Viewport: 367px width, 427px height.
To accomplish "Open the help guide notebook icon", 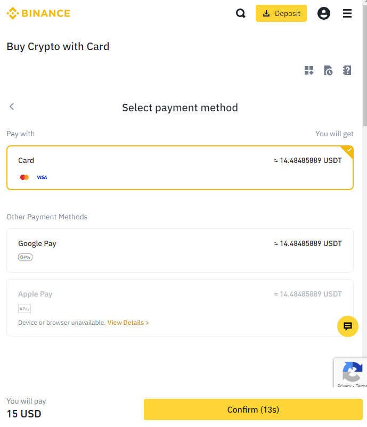I will tap(347, 70).
